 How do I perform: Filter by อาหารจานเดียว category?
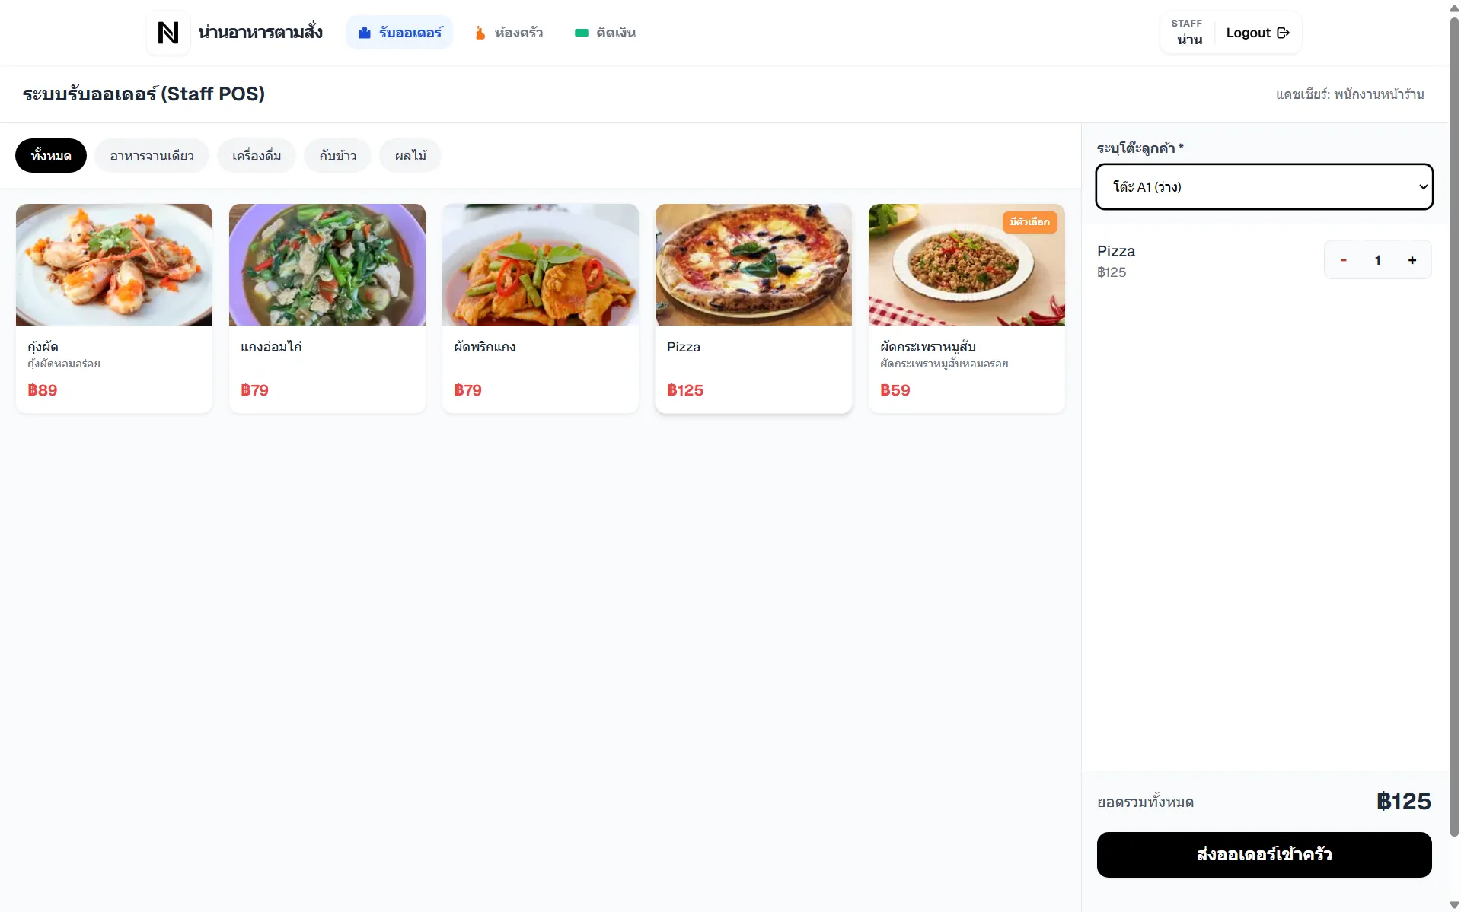(x=152, y=156)
